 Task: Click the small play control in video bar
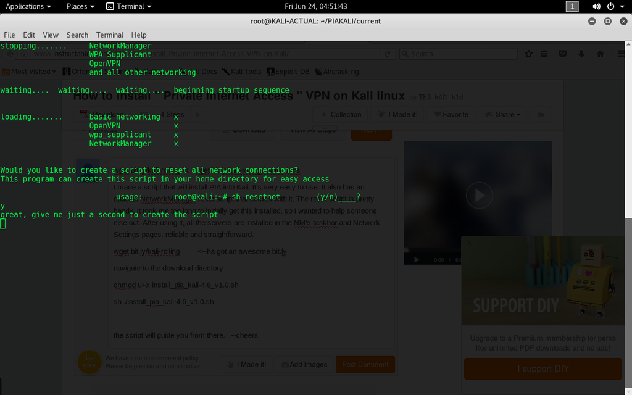(417, 260)
